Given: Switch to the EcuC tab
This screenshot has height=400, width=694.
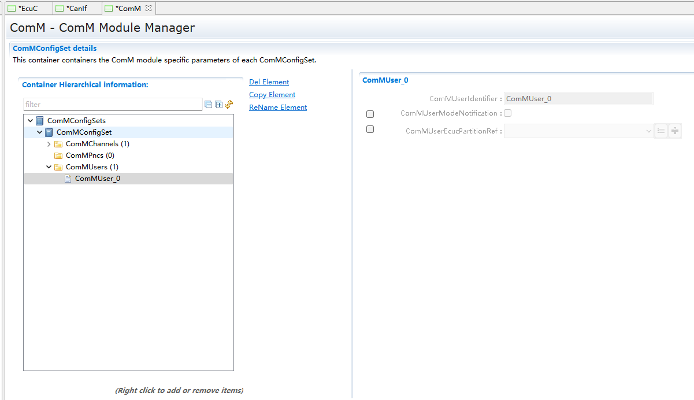Looking at the screenshot, I should (27, 8).
